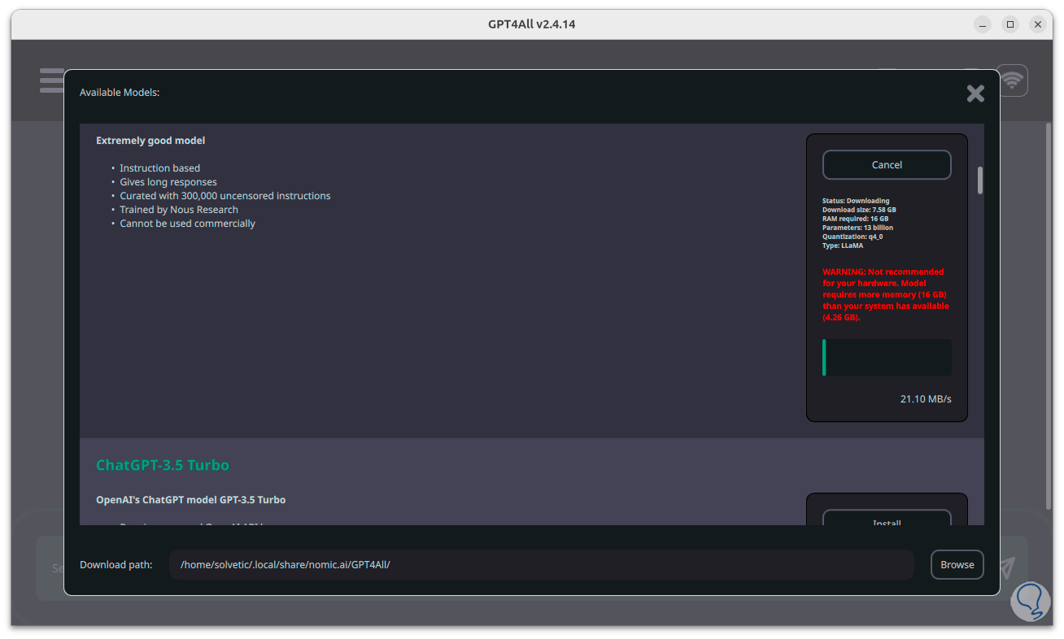Select the ChatGPT-3.5 Turbo heading
The width and height of the screenshot is (1064, 639).
(163, 465)
